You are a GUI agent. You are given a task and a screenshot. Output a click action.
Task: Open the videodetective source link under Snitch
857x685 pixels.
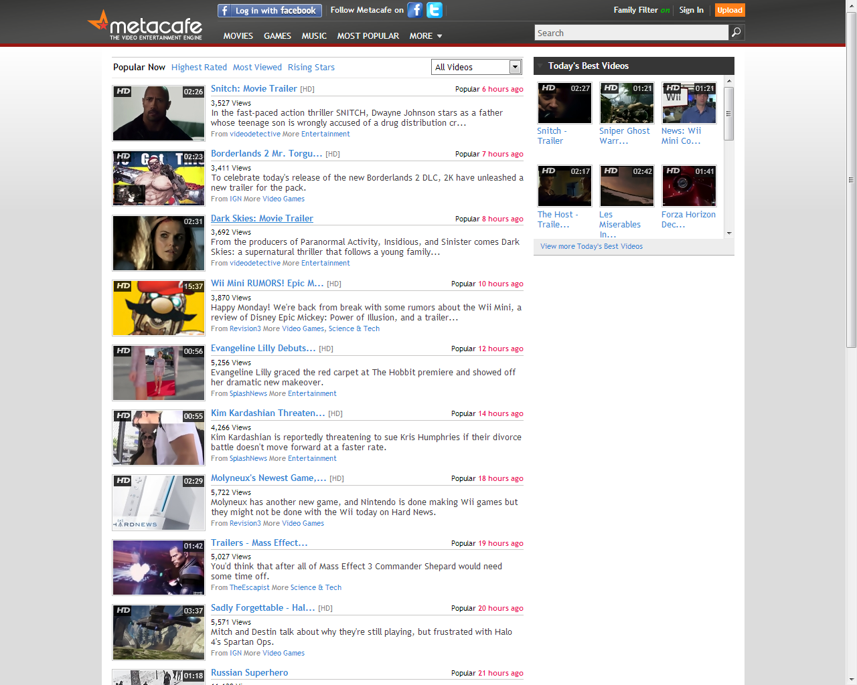[254, 134]
